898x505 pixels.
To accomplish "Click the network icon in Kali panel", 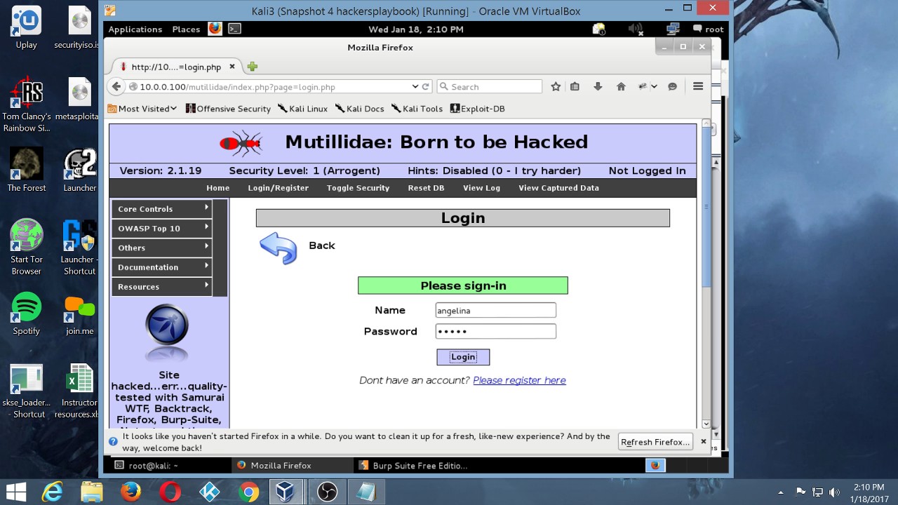I will 673,29.
